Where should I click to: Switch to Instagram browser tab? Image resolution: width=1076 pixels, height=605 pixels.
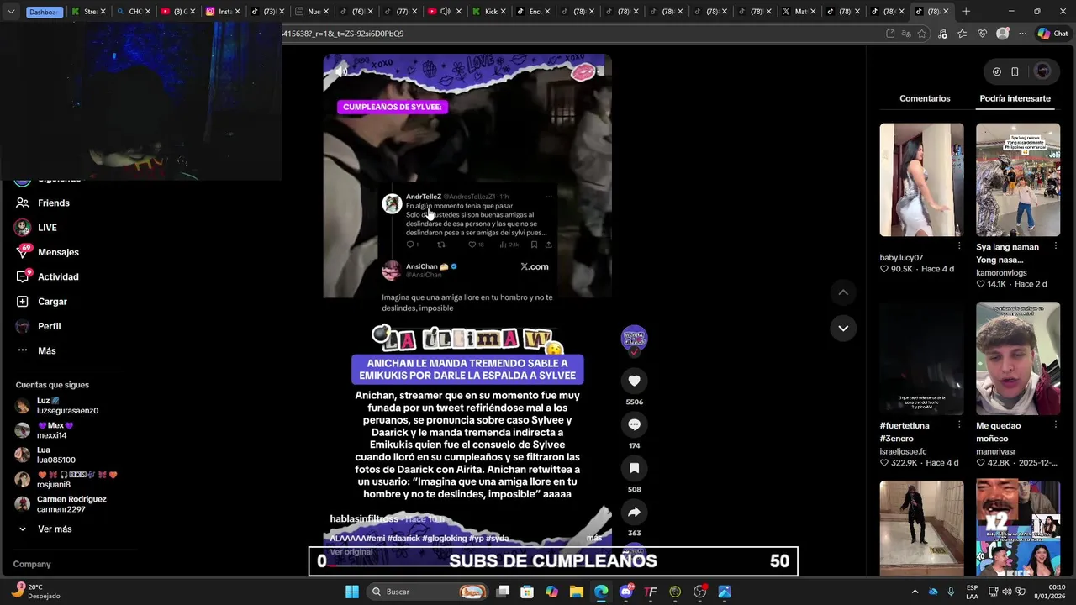pos(224,12)
